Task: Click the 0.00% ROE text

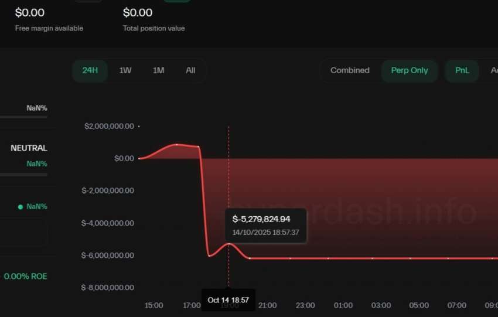Action: click(25, 277)
